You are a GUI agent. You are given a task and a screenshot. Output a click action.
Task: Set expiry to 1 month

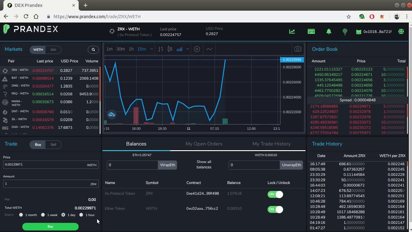point(21,215)
